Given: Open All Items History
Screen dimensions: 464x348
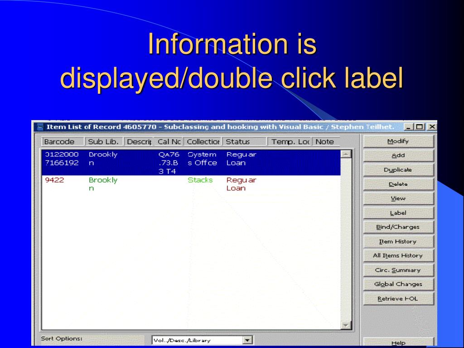Looking at the screenshot, I should coord(398,256).
